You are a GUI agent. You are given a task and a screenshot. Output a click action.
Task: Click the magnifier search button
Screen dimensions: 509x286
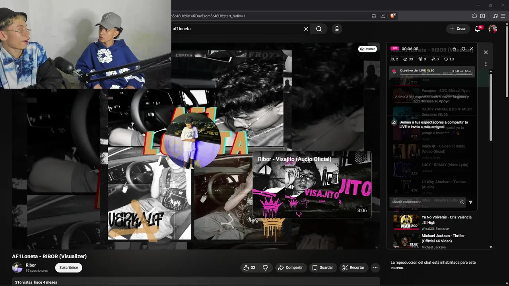click(x=319, y=29)
